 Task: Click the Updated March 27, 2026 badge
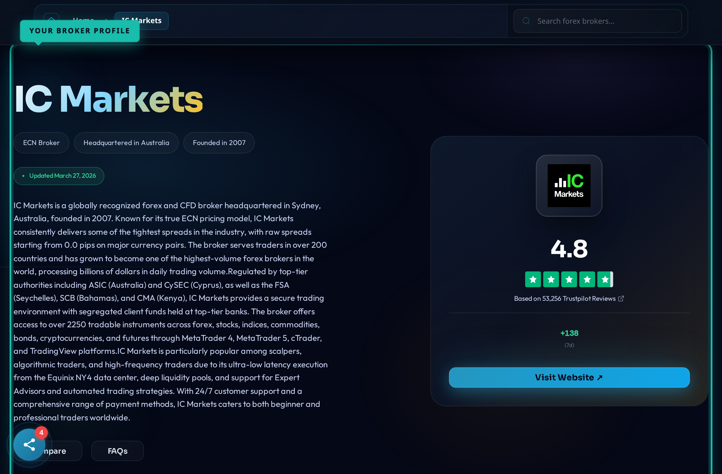click(x=59, y=176)
